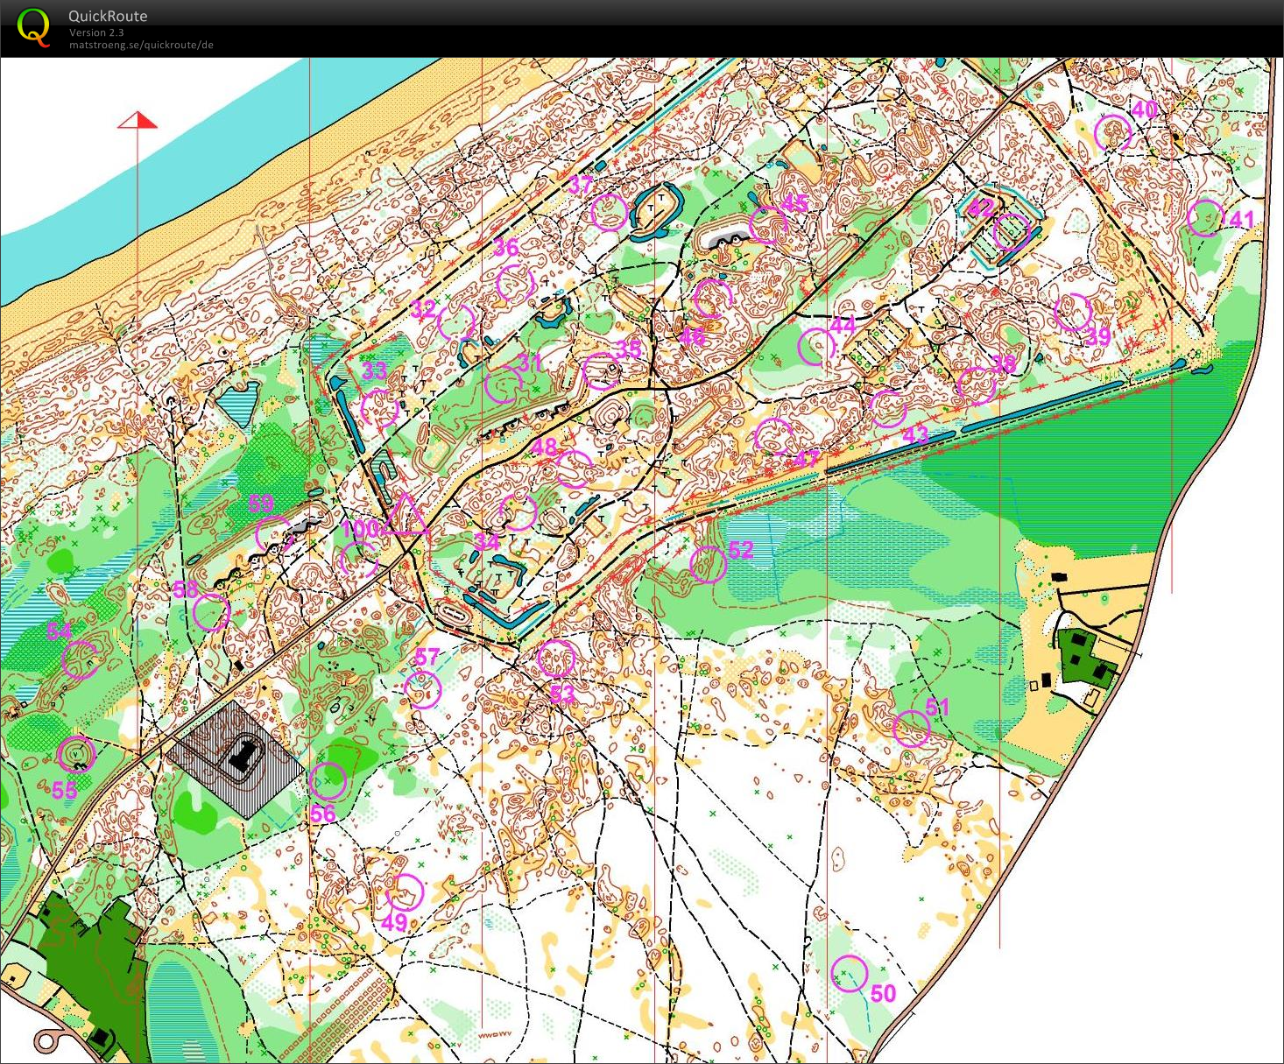Click the Version 2.3 label

[96, 32]
